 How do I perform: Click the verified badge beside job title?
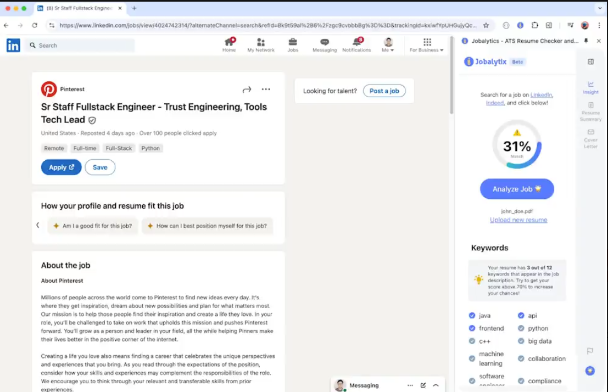coord(92,120)
